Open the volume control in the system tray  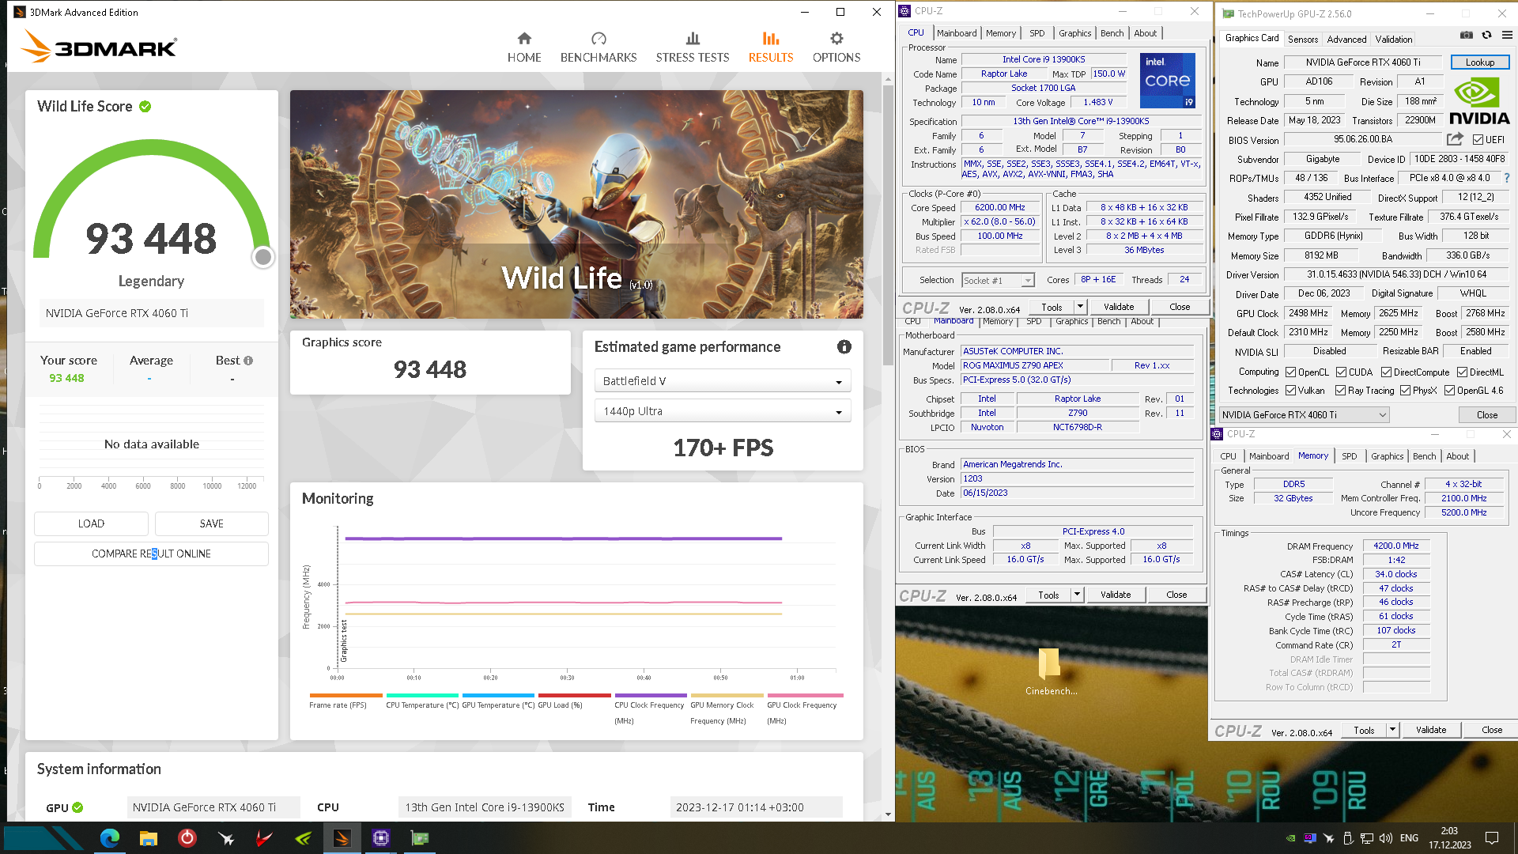(x=1385, y=838)
